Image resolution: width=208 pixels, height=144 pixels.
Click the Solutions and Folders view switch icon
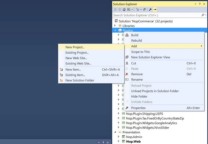pos(129,10)
